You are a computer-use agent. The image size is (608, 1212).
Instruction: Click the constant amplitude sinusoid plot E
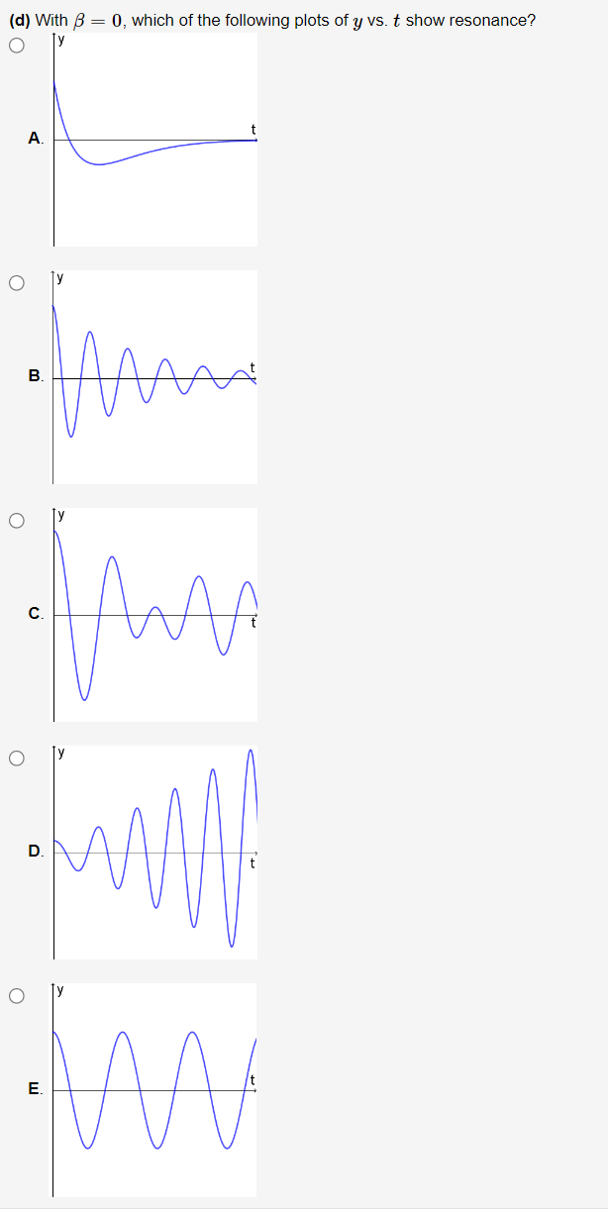(149, 1089)
